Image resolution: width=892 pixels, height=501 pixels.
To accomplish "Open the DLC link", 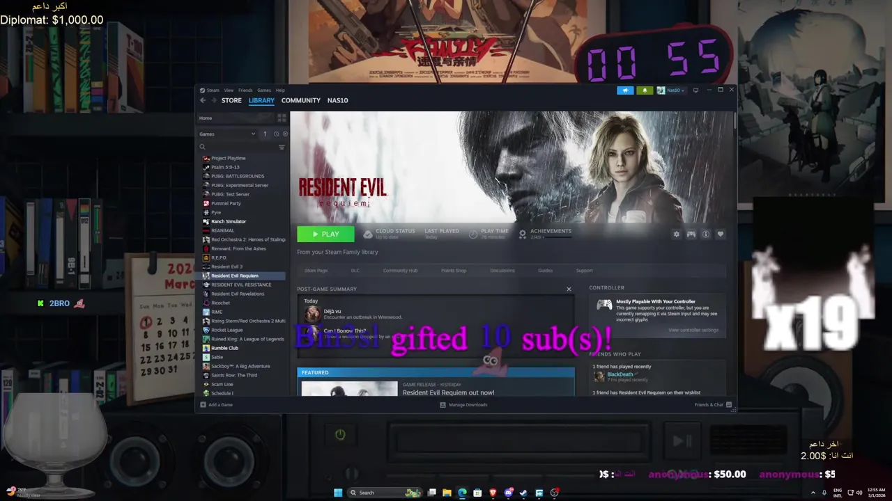I will point(355,271).
